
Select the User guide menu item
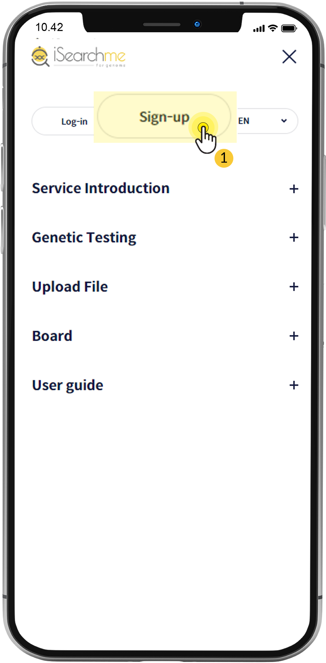click(67, 385)
